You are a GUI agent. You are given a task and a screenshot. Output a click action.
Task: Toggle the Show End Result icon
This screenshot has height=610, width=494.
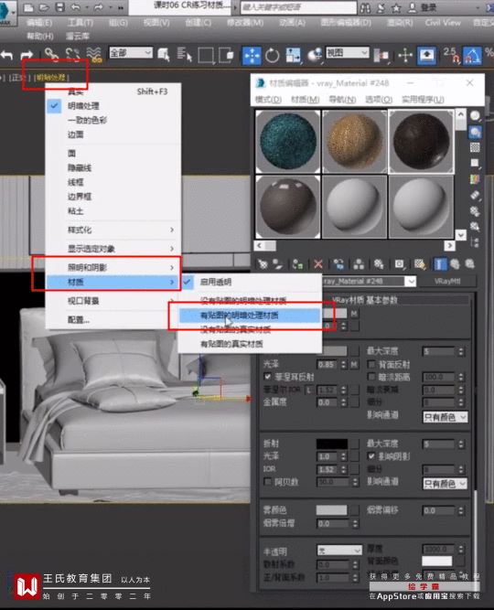tap(440, 264)
